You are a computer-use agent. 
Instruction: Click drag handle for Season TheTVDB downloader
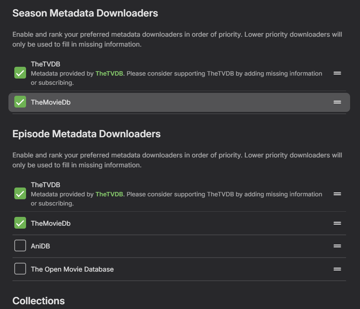pos(337,73)
